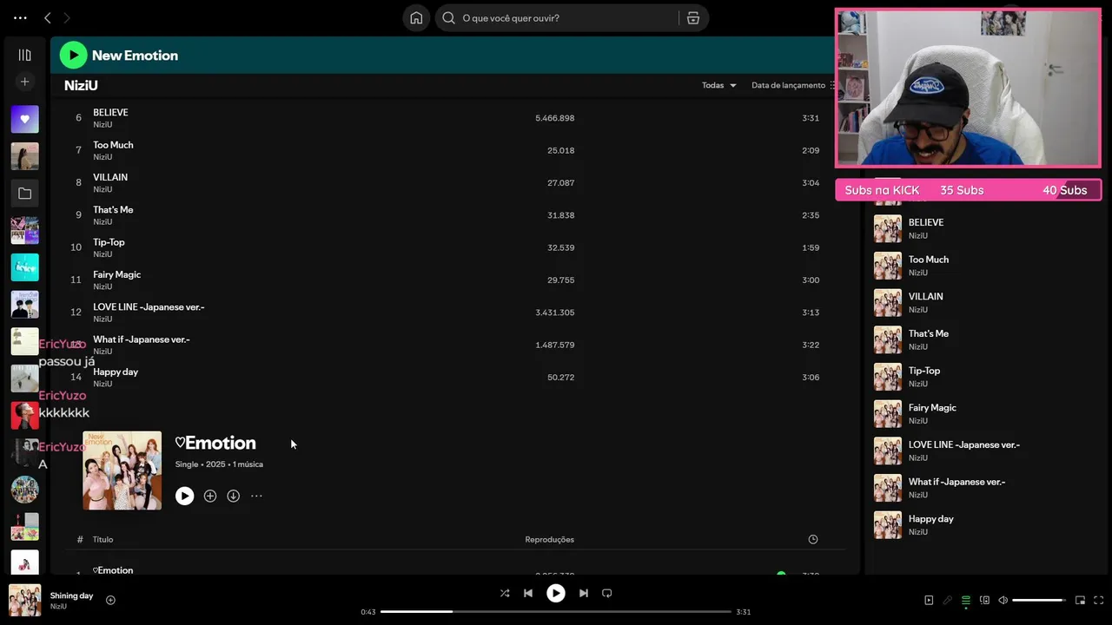Screen dimensions: 1112x625
Task: Sort by Reproduções column header
Action: point(549,539)
